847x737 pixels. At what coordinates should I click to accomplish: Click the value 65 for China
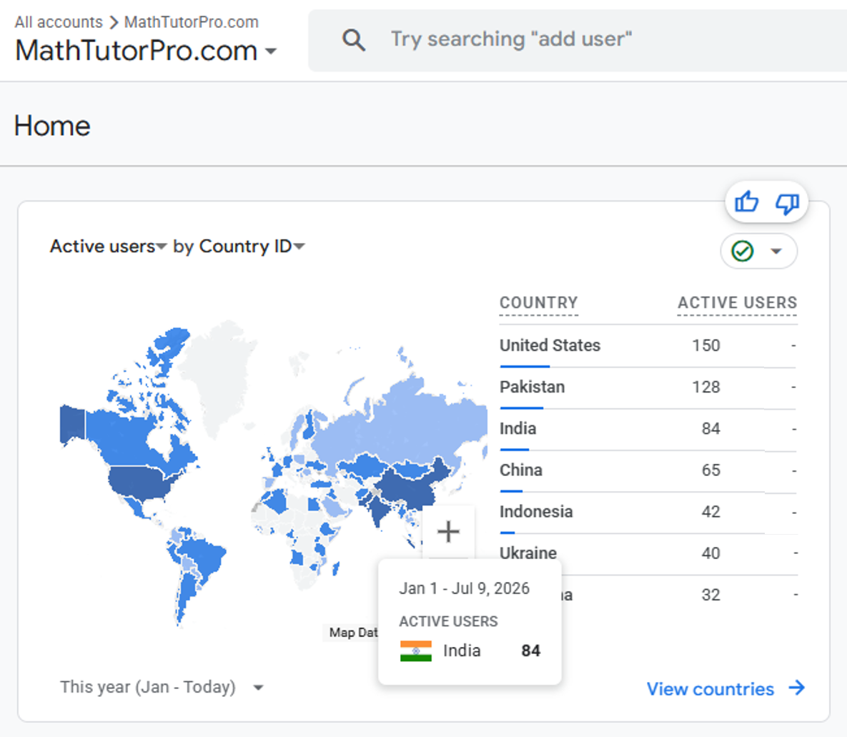711,470
